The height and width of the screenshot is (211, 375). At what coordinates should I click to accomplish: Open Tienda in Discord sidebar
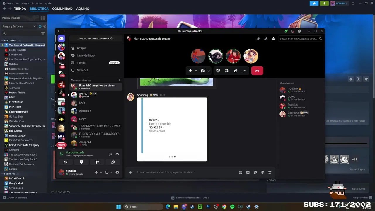click(96, 63)
